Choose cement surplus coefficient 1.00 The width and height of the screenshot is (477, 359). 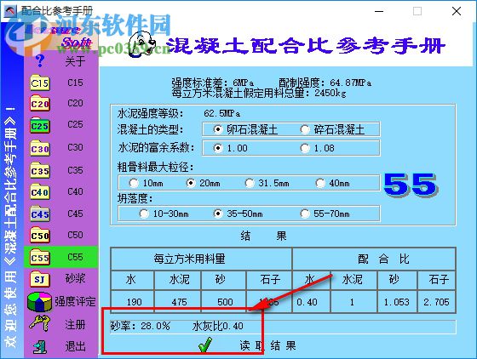point(218,148)
